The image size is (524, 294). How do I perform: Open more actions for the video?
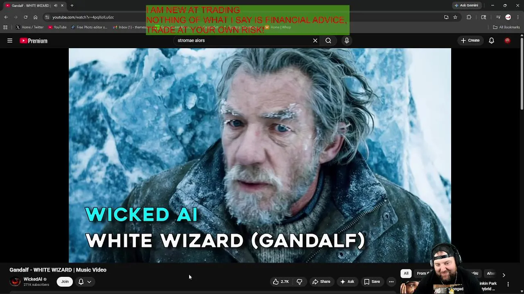pyautogui.click(x=391, y=281)
